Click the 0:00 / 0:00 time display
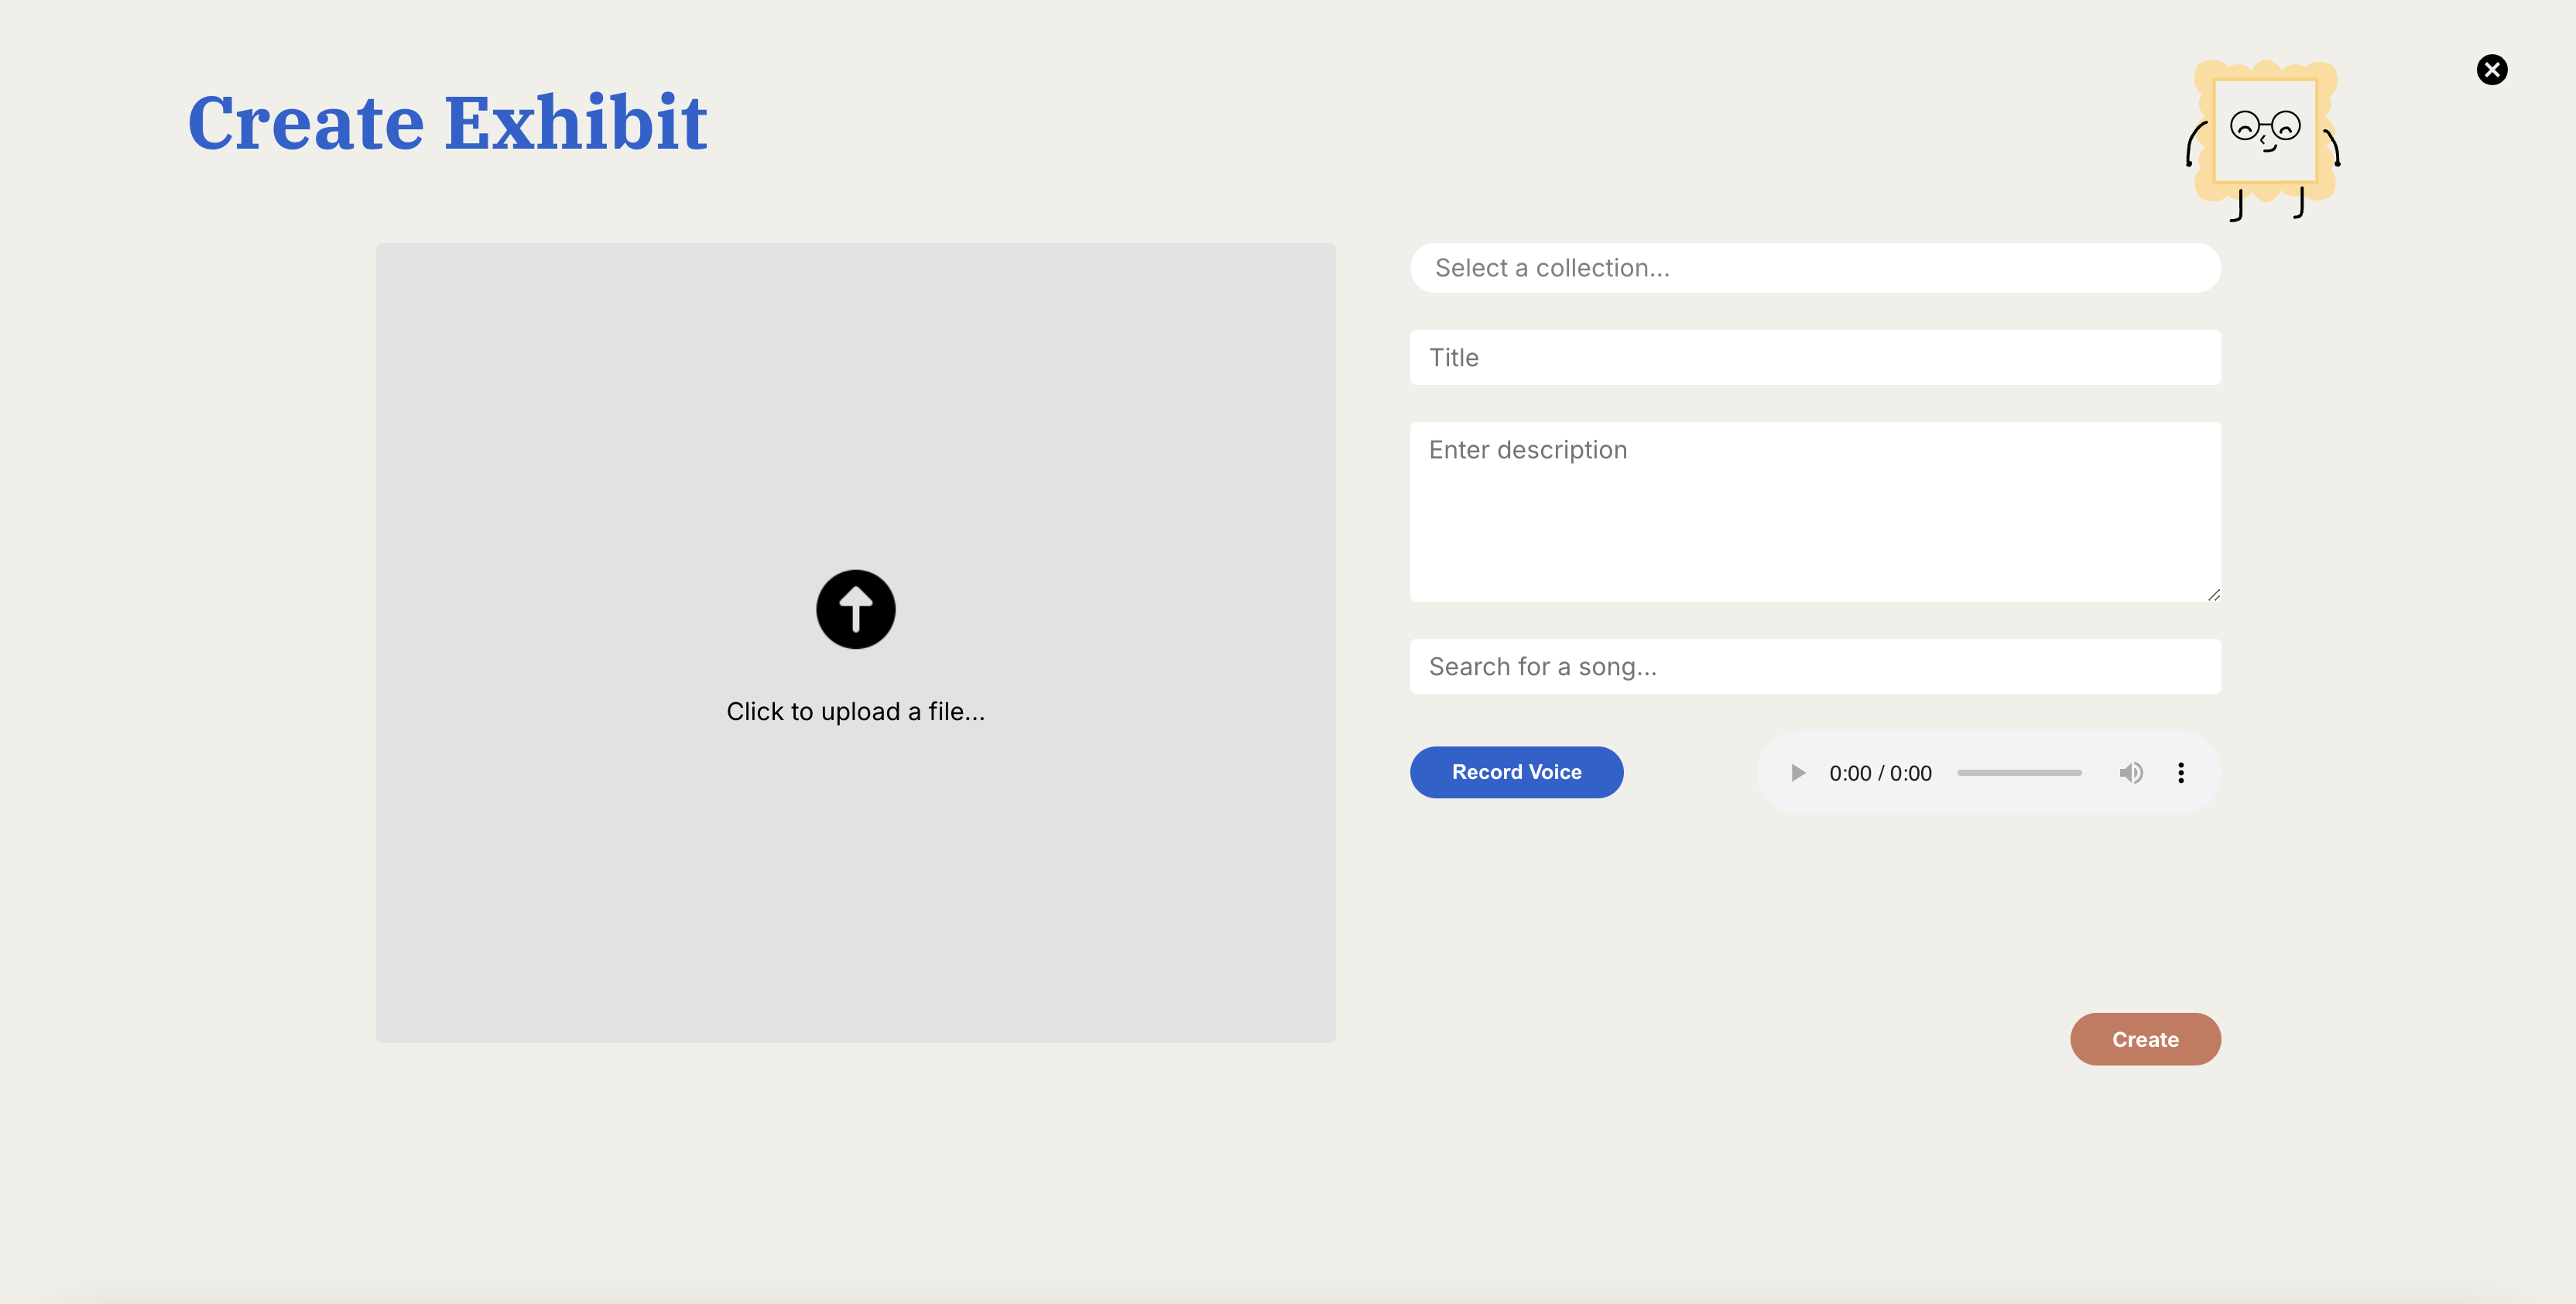The image size is (2576, 1304). click(1879, 773)
